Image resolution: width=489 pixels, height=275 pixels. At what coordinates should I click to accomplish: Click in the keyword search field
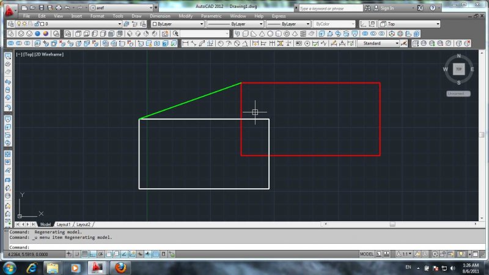click(x=331, y=9)
